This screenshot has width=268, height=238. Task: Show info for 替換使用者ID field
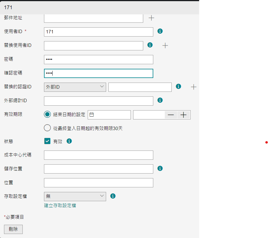pos(150,45)
